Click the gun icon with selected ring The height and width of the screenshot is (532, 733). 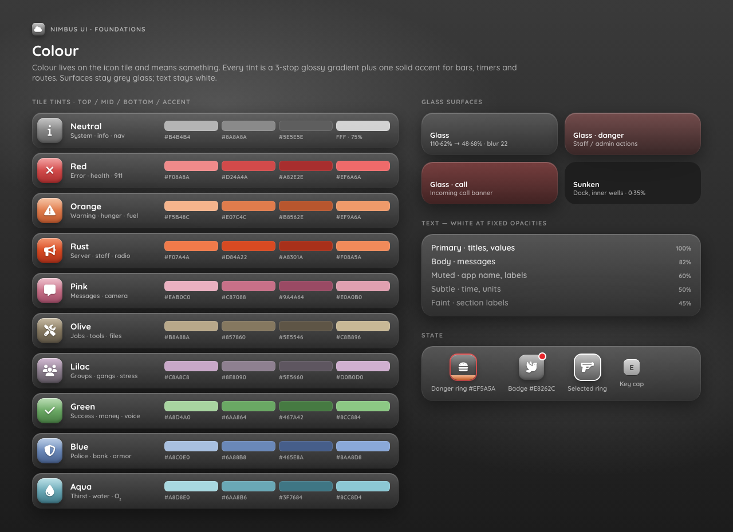pos(588,367)
